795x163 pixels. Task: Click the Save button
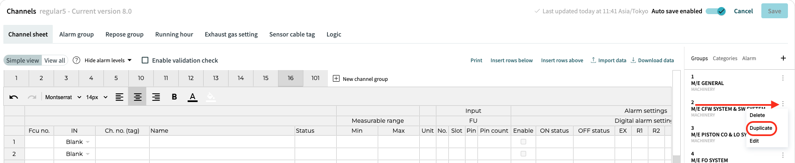point(775,11)
